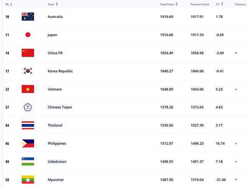Click the Philippines flag icon

28,143
